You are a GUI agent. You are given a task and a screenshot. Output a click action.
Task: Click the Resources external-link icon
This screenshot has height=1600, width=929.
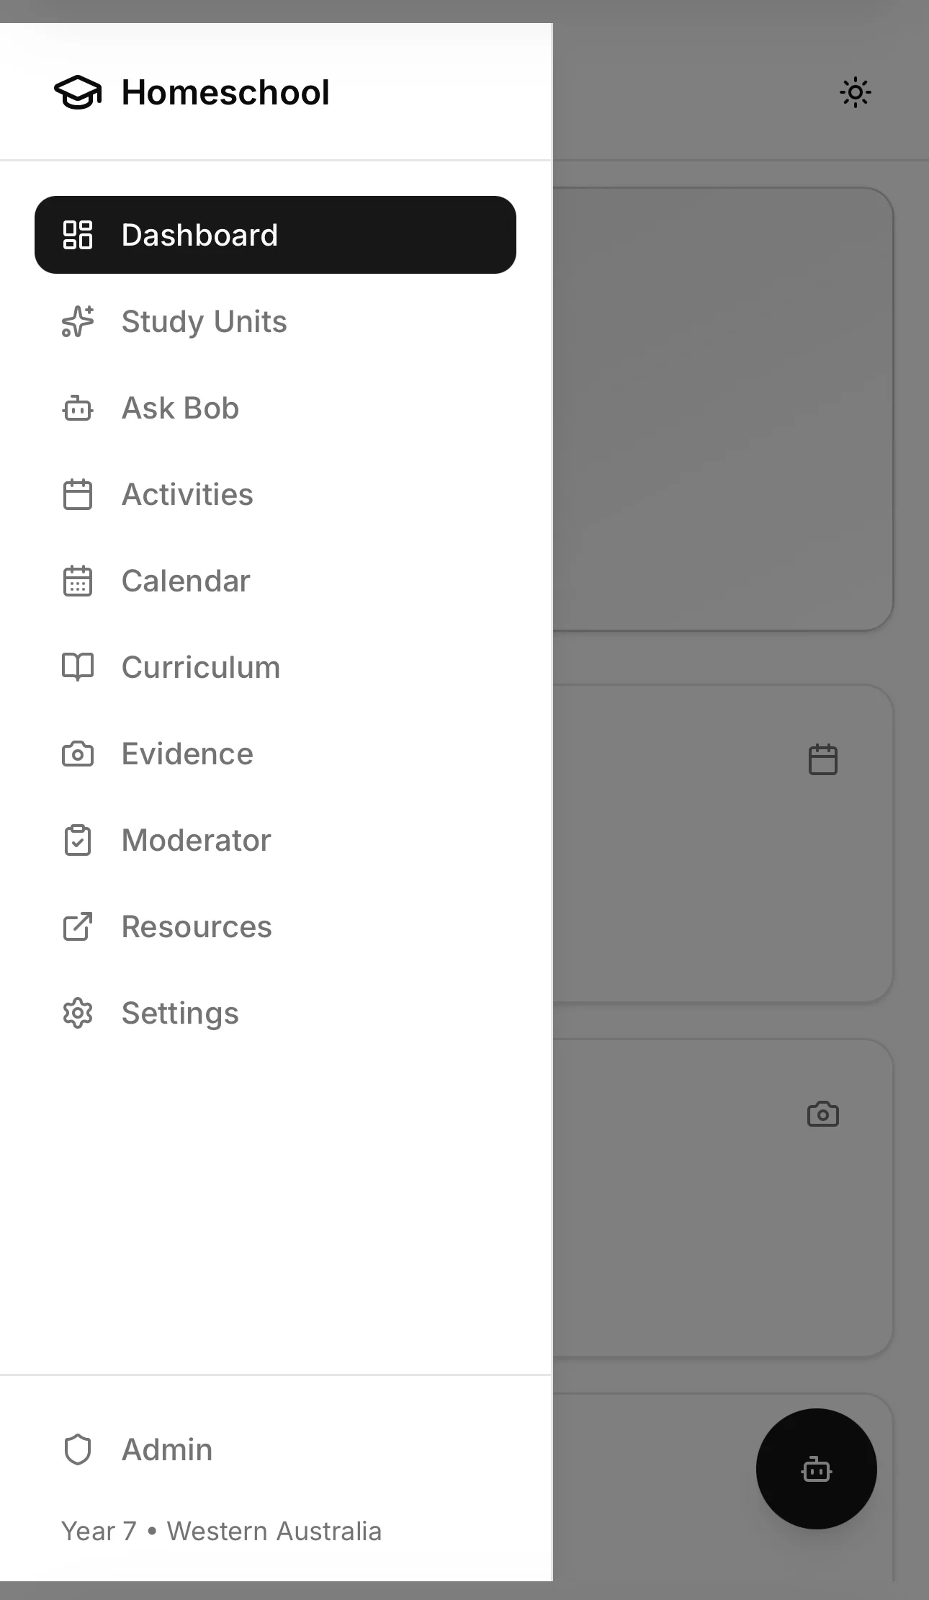click(77, 926)
